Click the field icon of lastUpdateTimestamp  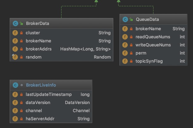tap(15, 95)
